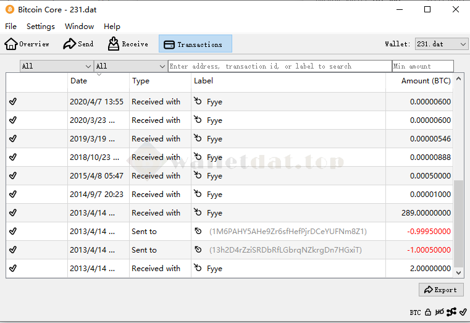Image resolution: width=470 pixels, height=323 pixels.
Task: Select the Transactions tab
Action: point(195,44)
